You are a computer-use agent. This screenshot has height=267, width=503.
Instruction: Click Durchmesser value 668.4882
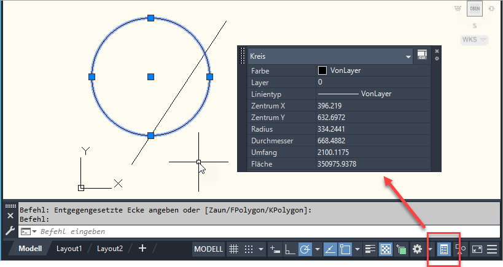373,141
